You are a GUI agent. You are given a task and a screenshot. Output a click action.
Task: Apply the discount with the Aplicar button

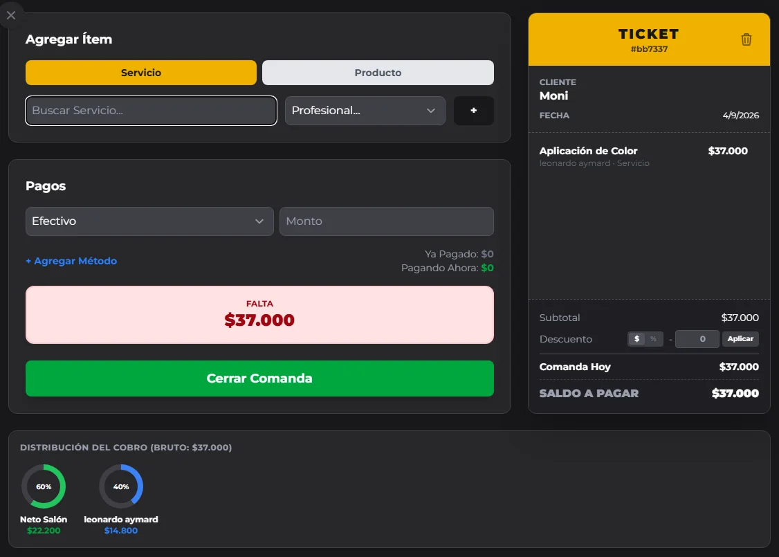[740, 339]
